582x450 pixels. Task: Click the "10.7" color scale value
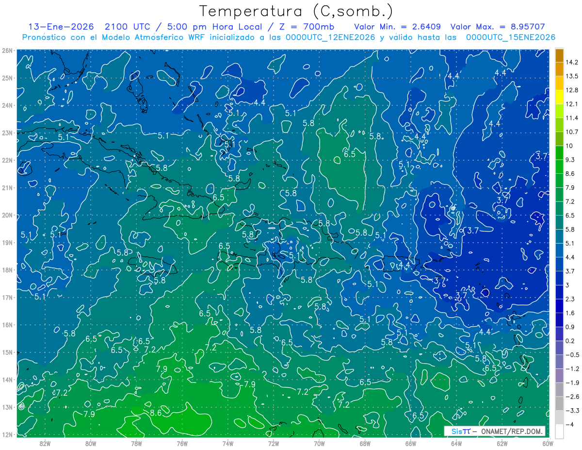point(572,132)
